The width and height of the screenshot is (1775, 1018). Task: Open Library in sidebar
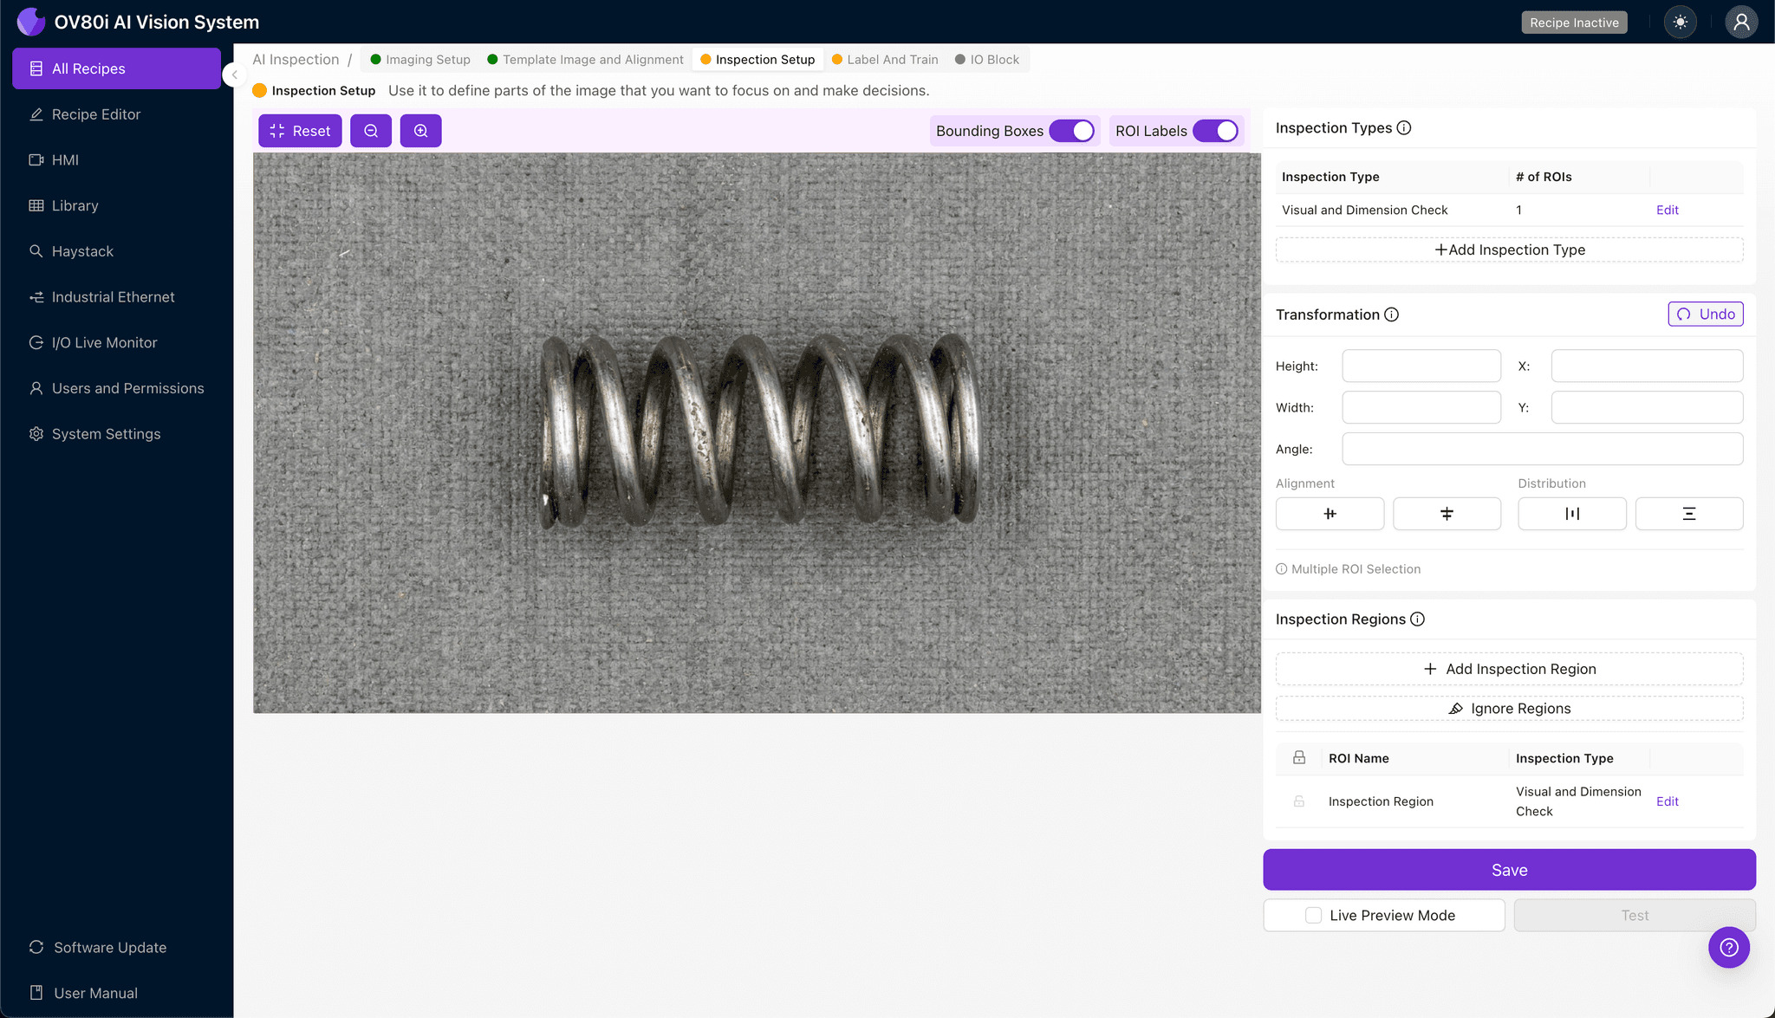117,205
